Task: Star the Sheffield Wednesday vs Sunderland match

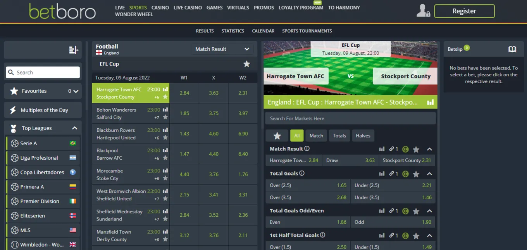Action: coord(165,219)
